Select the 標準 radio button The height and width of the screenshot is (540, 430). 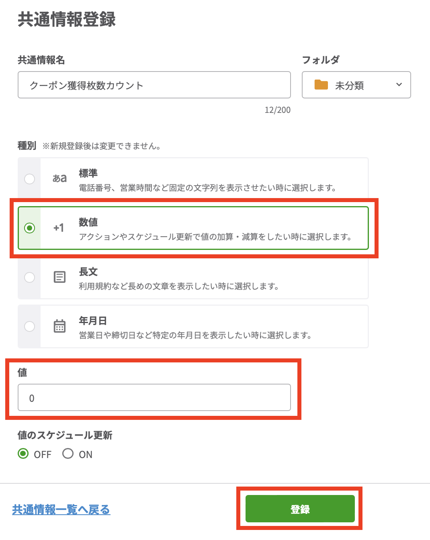pyautogui.click(x=29, y=179)
